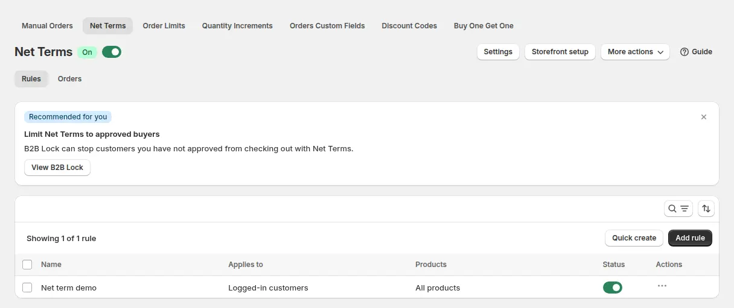Image resolution: width=734 pixels, height=308 pixels.
Task: Click the All products cell
Action: pyautogui.click(x=438, y=288)
